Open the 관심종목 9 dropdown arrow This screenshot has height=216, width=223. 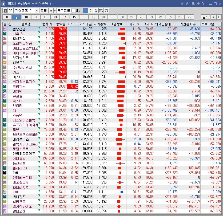point(37,11)
